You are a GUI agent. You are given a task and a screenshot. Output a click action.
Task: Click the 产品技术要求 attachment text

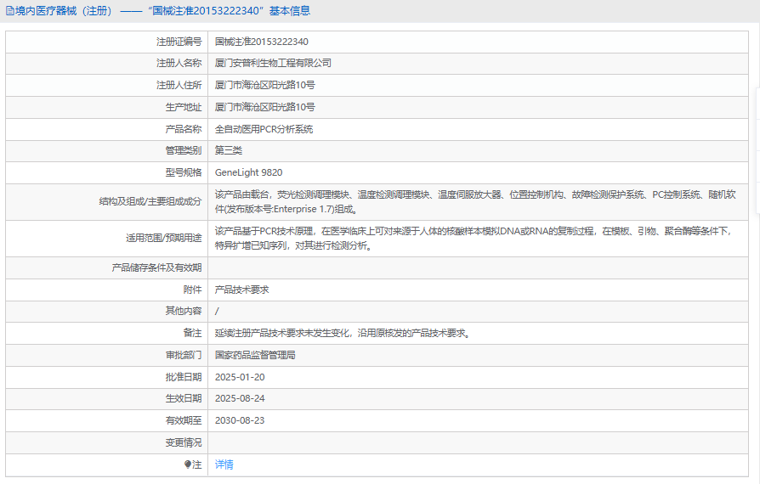pos(242,290)
